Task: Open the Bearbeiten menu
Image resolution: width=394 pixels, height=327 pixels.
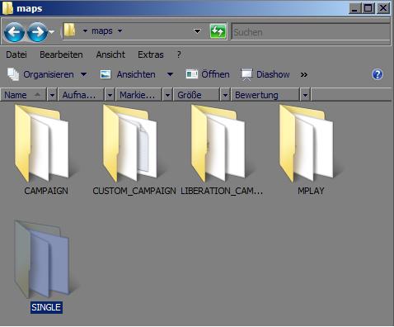Action: click(x=61, y=54)
